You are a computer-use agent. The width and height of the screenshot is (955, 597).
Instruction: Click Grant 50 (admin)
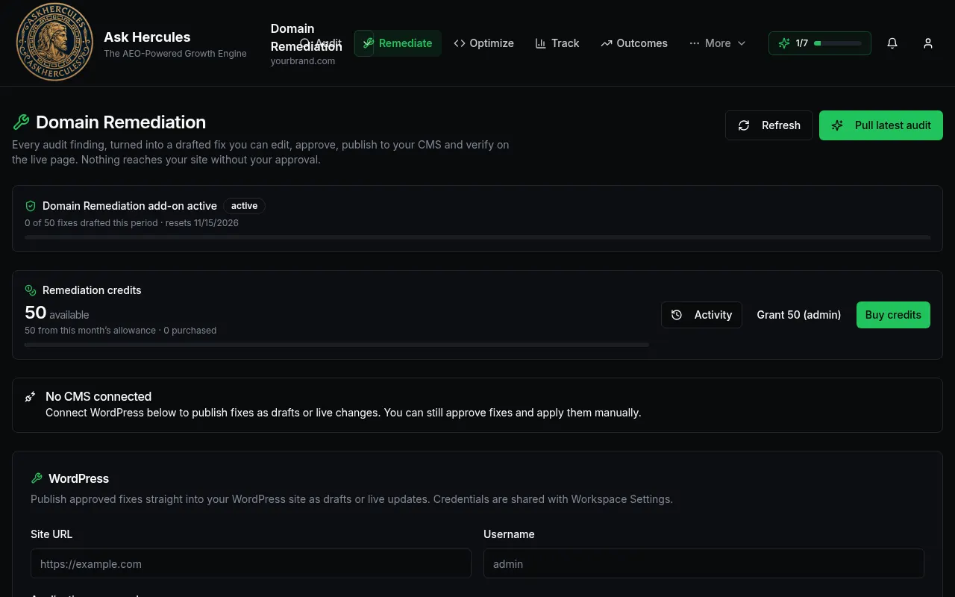[x=799, y=315]
